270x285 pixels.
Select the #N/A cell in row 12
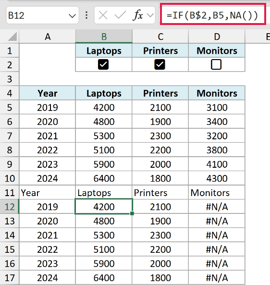tap(217, 207)
